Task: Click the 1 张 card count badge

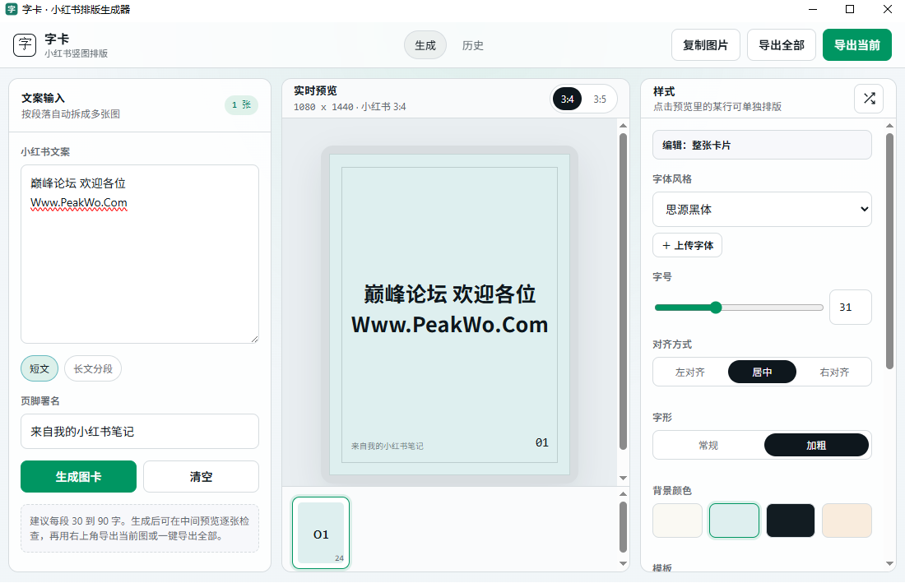Action: tap(241, 105)
